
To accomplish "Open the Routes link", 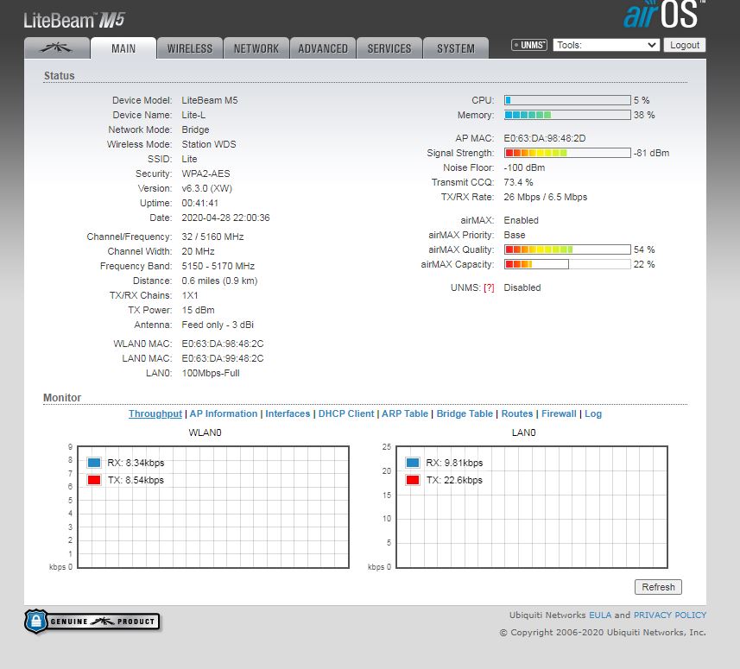I will coord(516,413).
